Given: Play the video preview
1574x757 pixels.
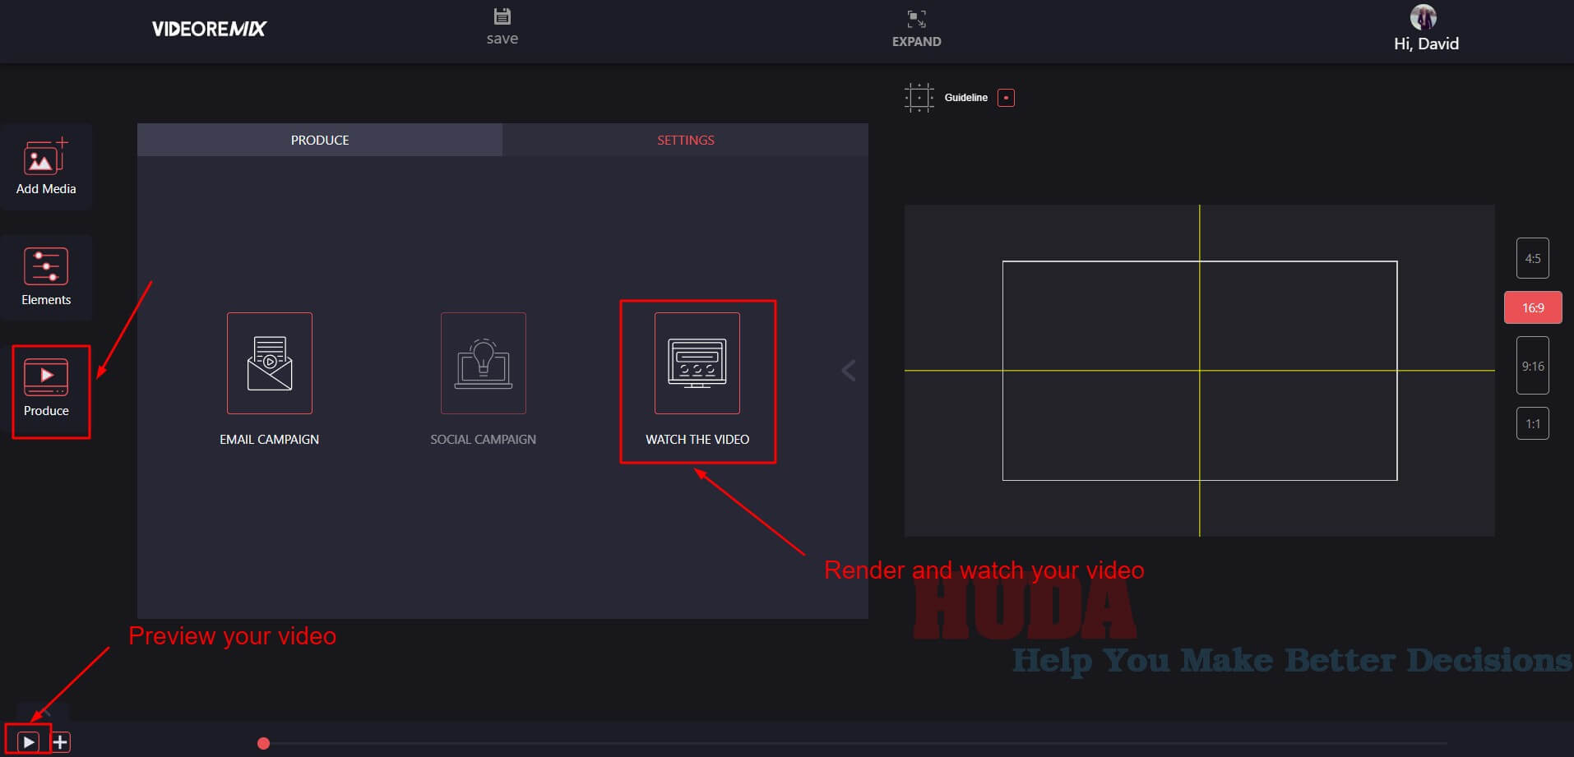Looking at the screenshot, I should pyautogui.click(x=28, y=742).
